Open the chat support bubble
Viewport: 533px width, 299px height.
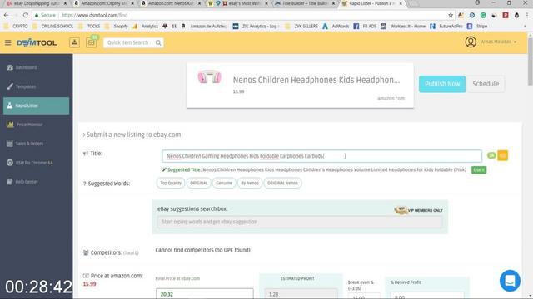(510, 281)
